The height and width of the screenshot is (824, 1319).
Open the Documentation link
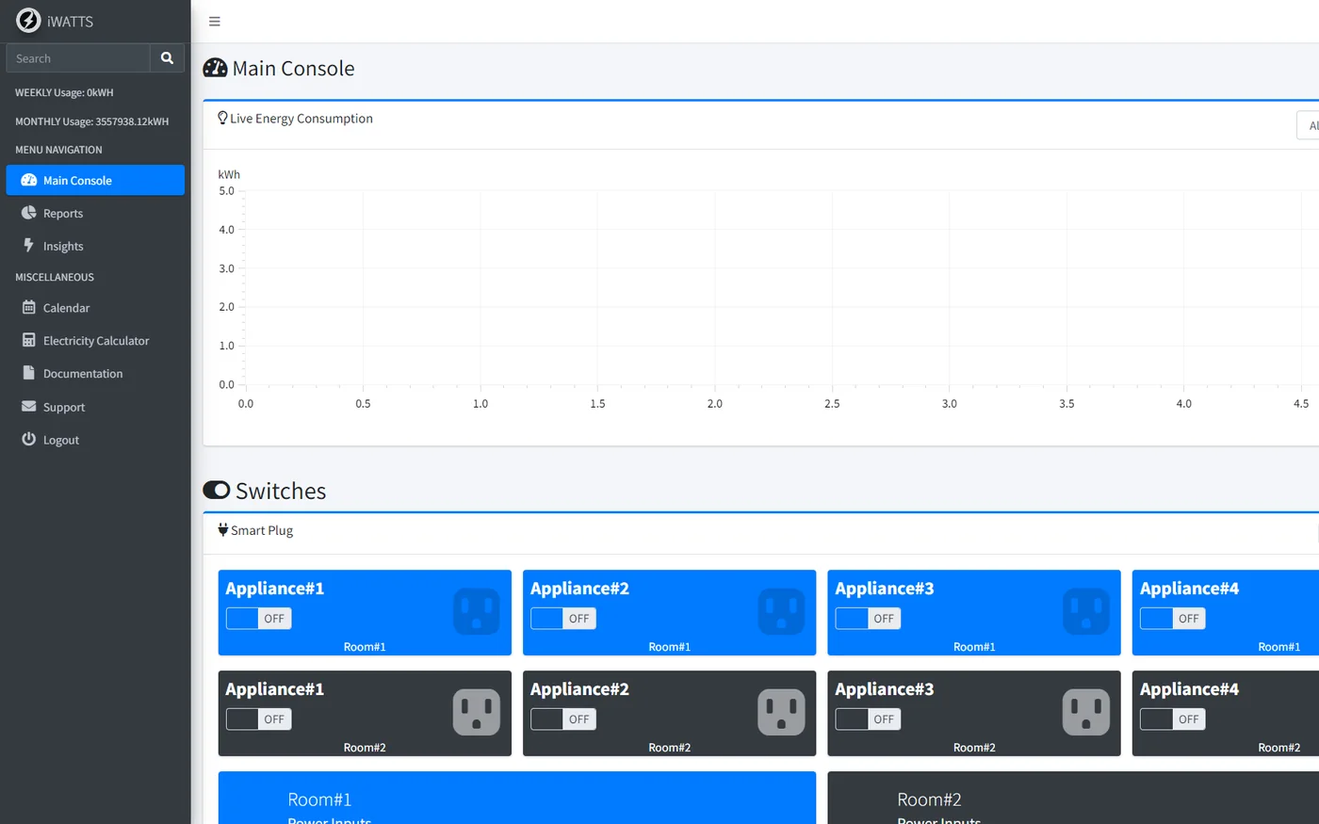click(95, 373)
